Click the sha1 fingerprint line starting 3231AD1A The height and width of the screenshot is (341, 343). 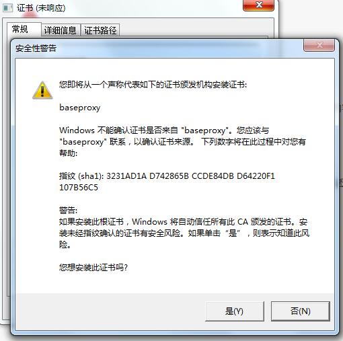coord(167,176)
